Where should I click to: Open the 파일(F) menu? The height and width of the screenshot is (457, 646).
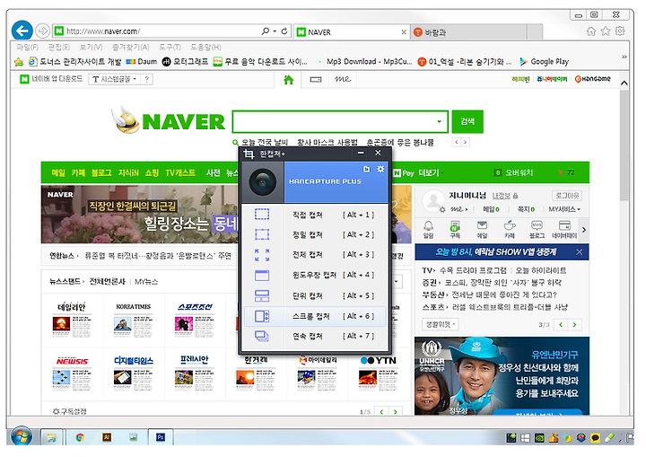[x=28, y=47]
